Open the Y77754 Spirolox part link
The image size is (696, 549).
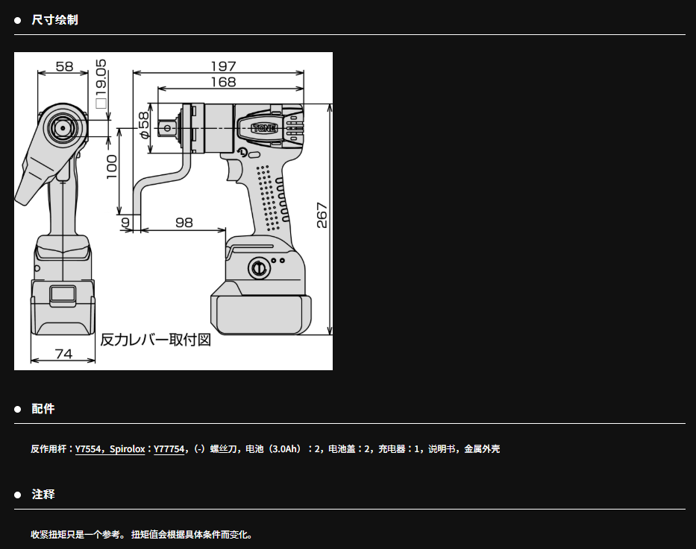point(169,449)
